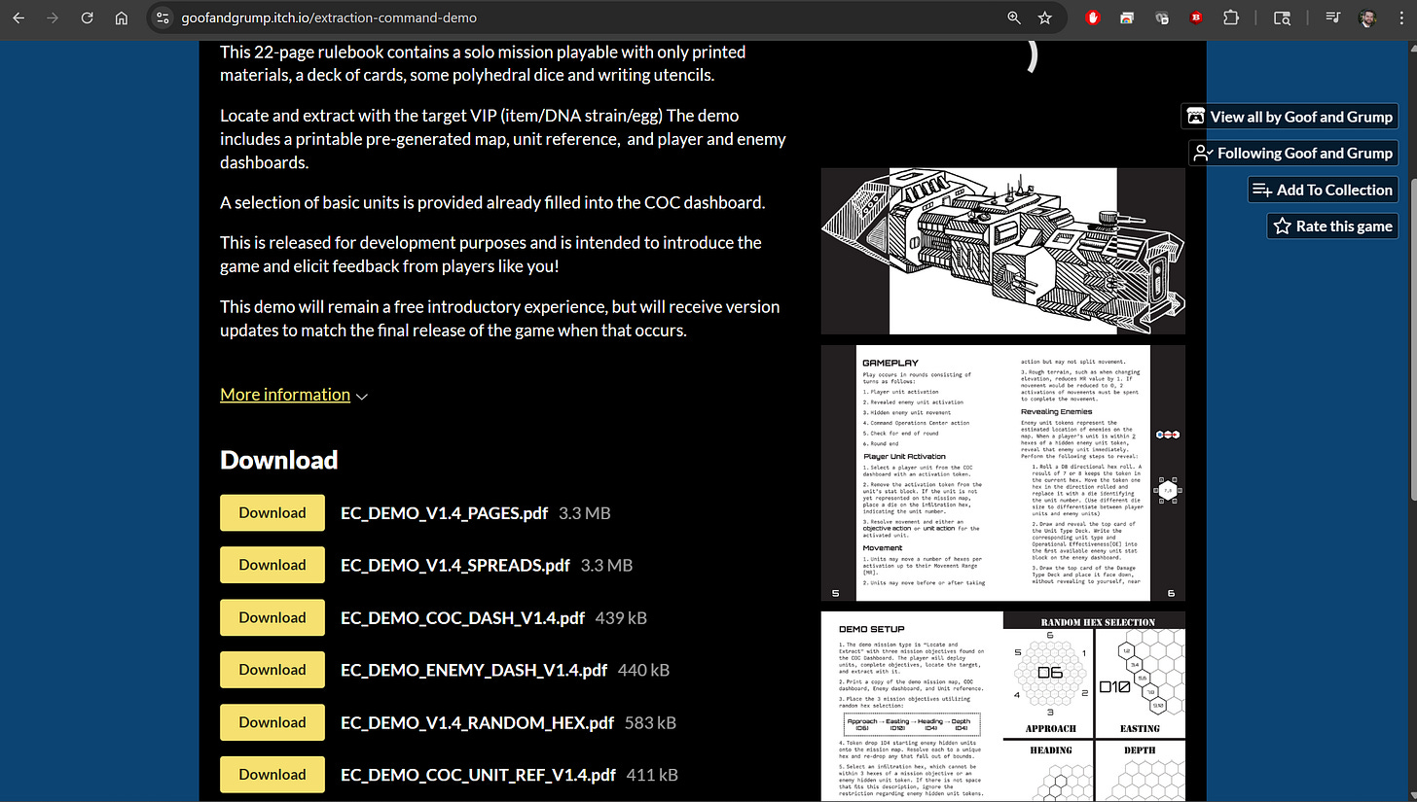Screen dimensions: 1417x802
Task: Open the Chrome-colored window extension icon
Action: 1127,17
